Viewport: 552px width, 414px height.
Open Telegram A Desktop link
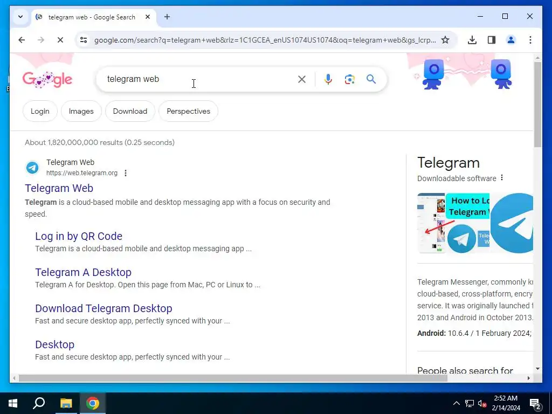click(x=84, y=272)
